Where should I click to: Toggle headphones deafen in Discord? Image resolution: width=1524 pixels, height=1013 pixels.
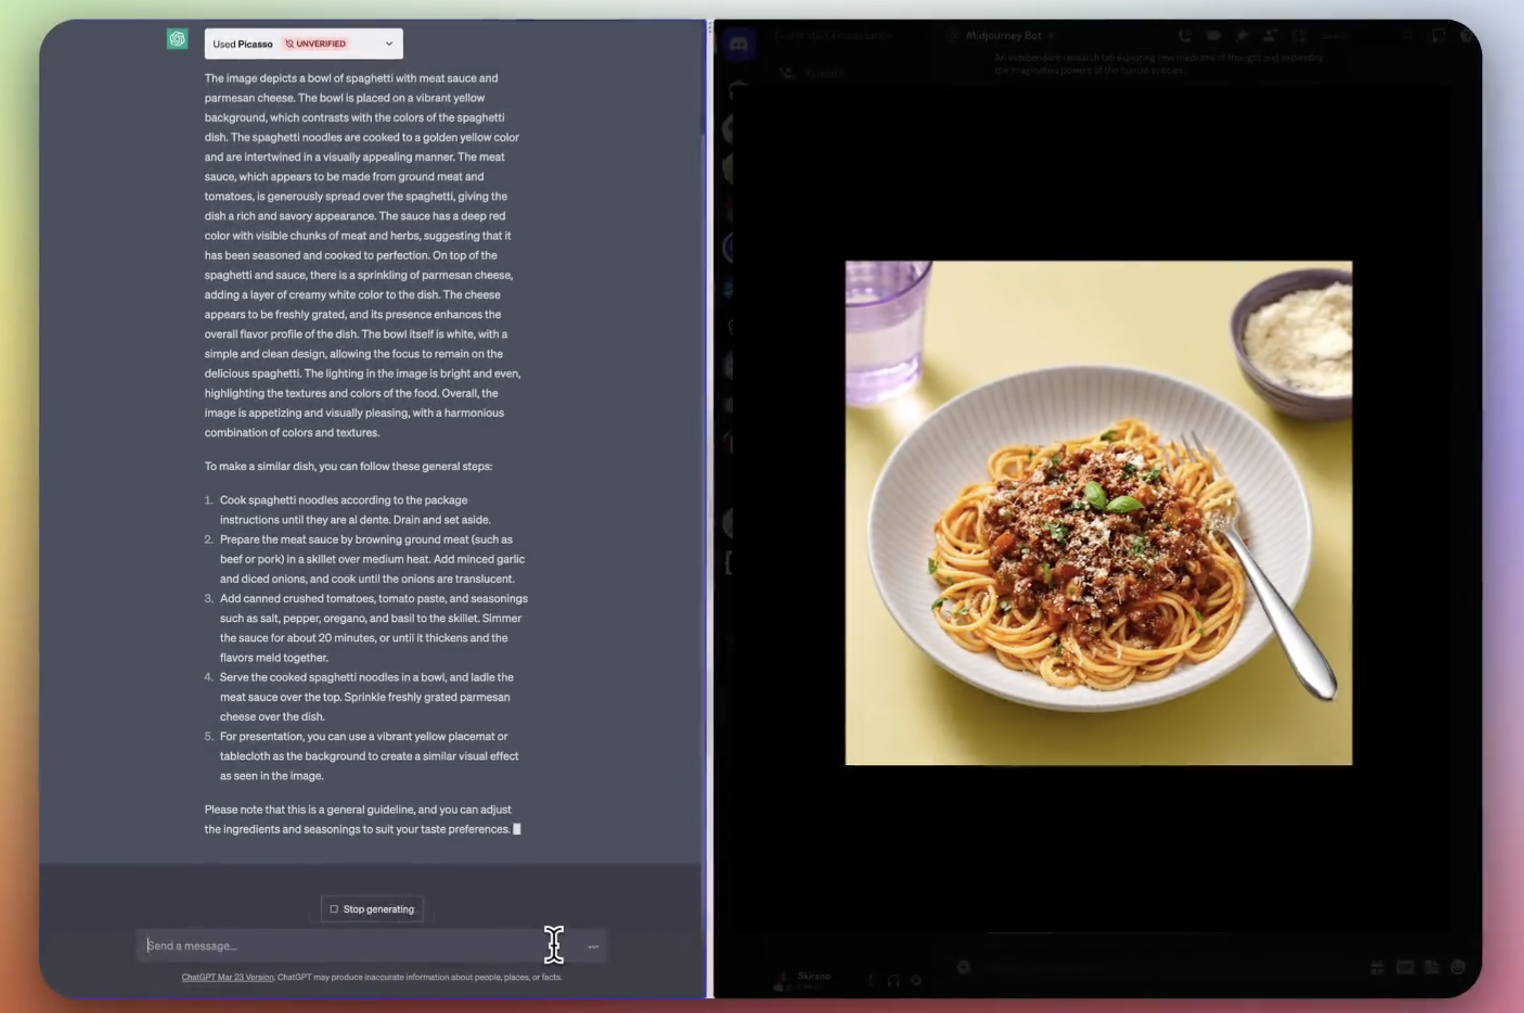893,981
